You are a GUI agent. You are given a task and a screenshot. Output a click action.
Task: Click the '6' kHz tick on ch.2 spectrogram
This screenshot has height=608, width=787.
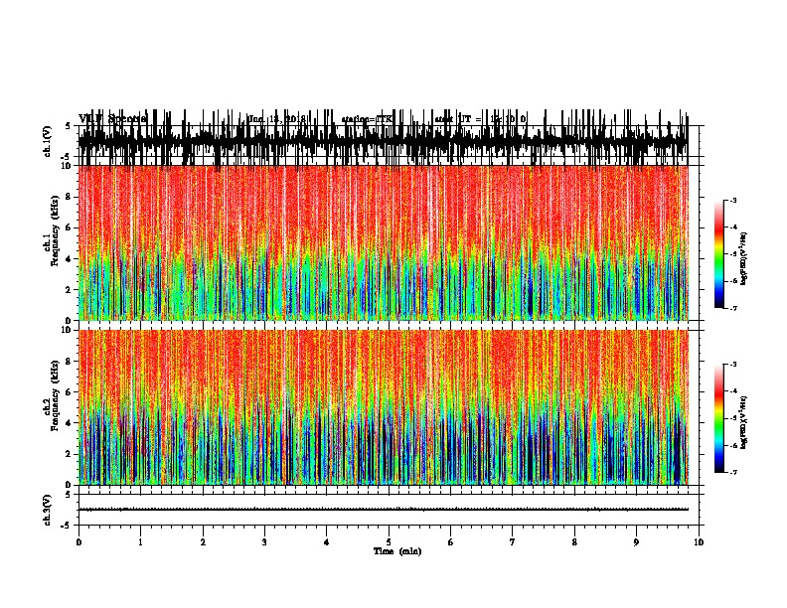(70, 392)
